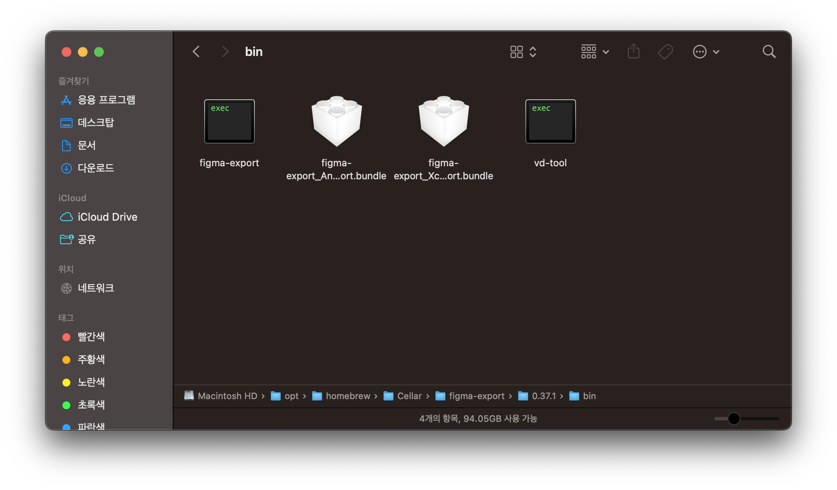Open the icon view switcher dropdown
837x490 pixels.
[523, 52]
